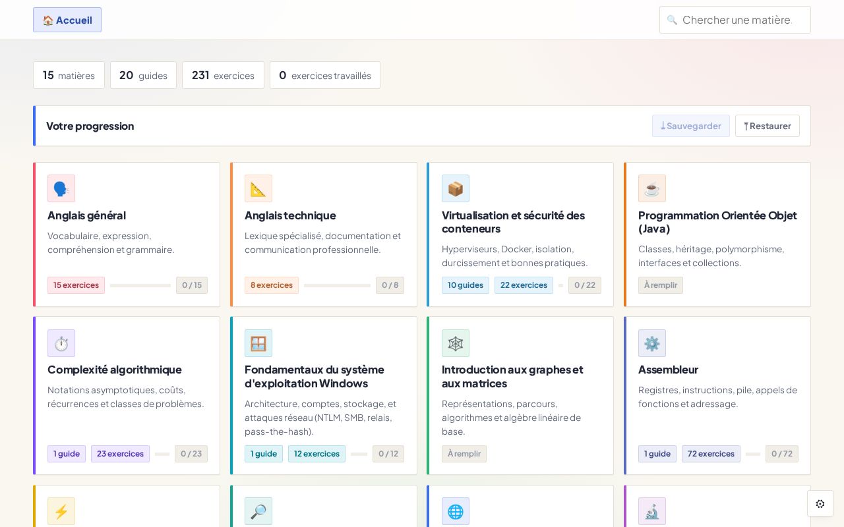Screen dimensions: 844x527
Task: Click the graphes et matrices spider-web icon
Action: [x=456, y=343]
